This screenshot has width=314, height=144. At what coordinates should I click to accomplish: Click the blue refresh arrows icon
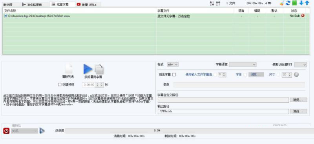click(x=288, y=3)
